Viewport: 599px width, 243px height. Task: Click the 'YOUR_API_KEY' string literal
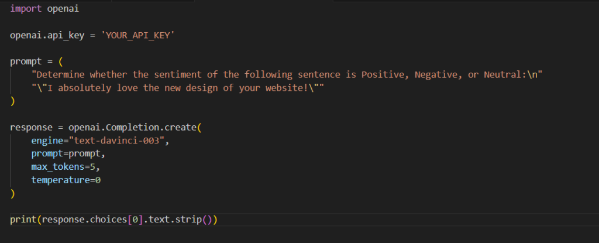(138, 35)
